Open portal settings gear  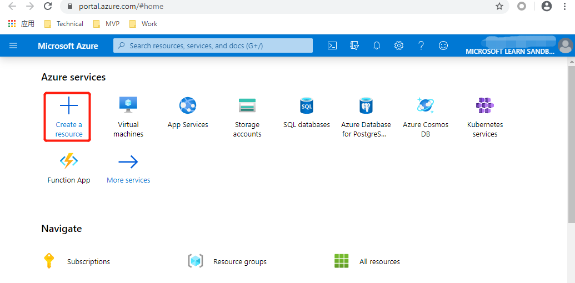399,46
